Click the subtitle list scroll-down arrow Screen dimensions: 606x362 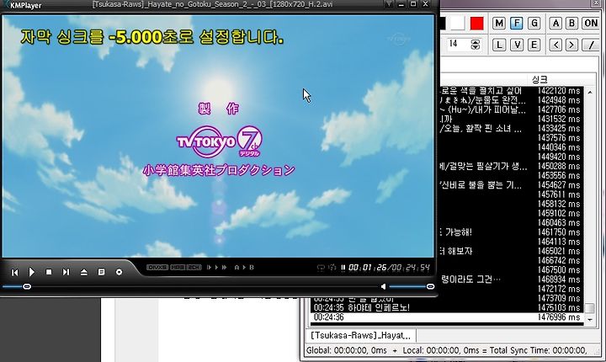(x=590, y=320)
